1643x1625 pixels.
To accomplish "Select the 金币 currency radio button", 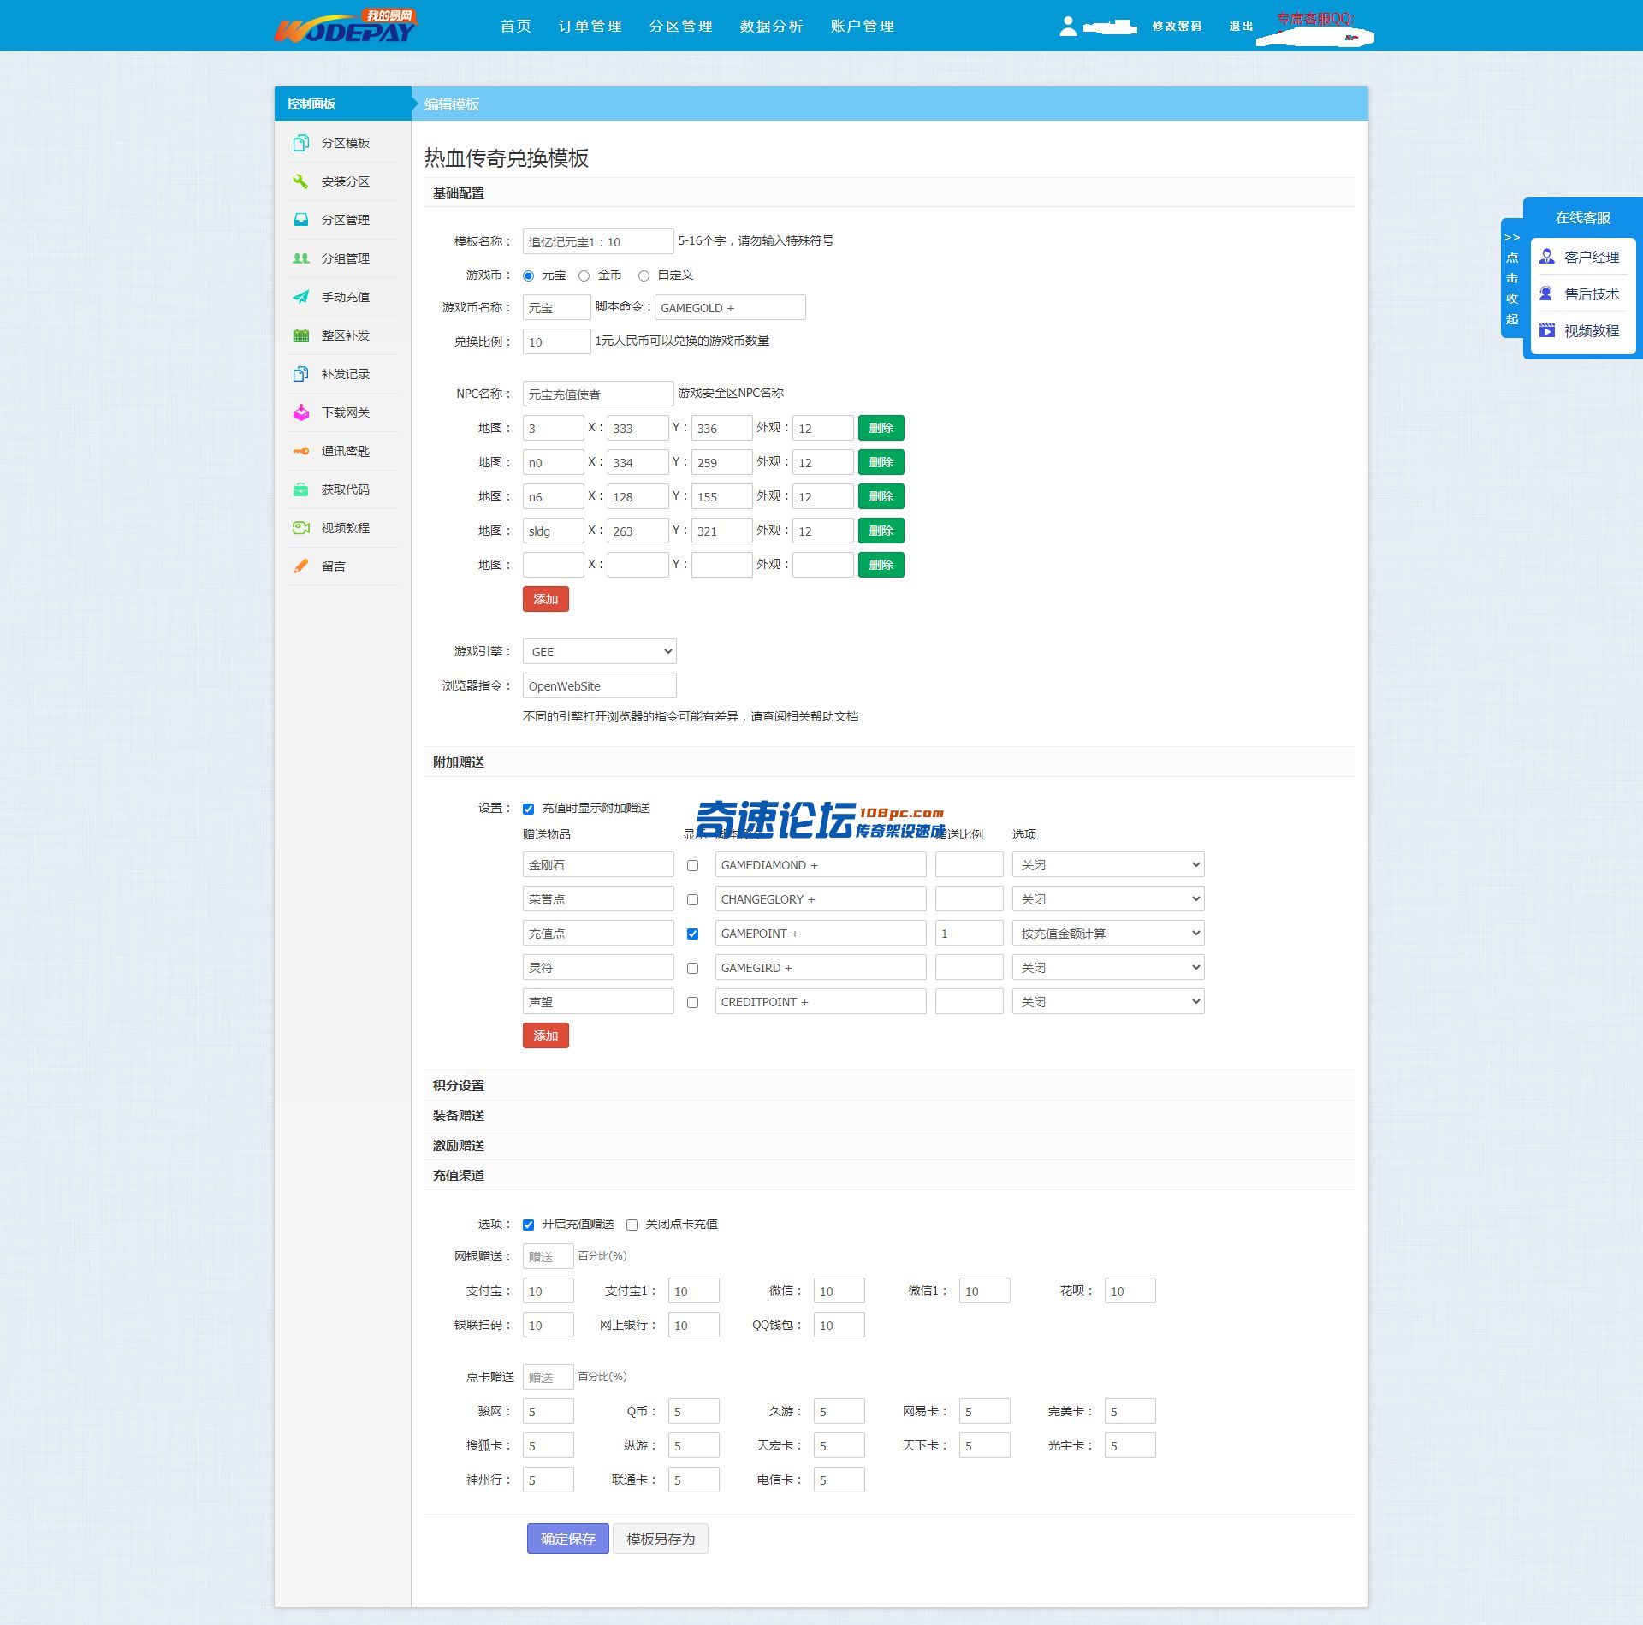I will 584,276.
